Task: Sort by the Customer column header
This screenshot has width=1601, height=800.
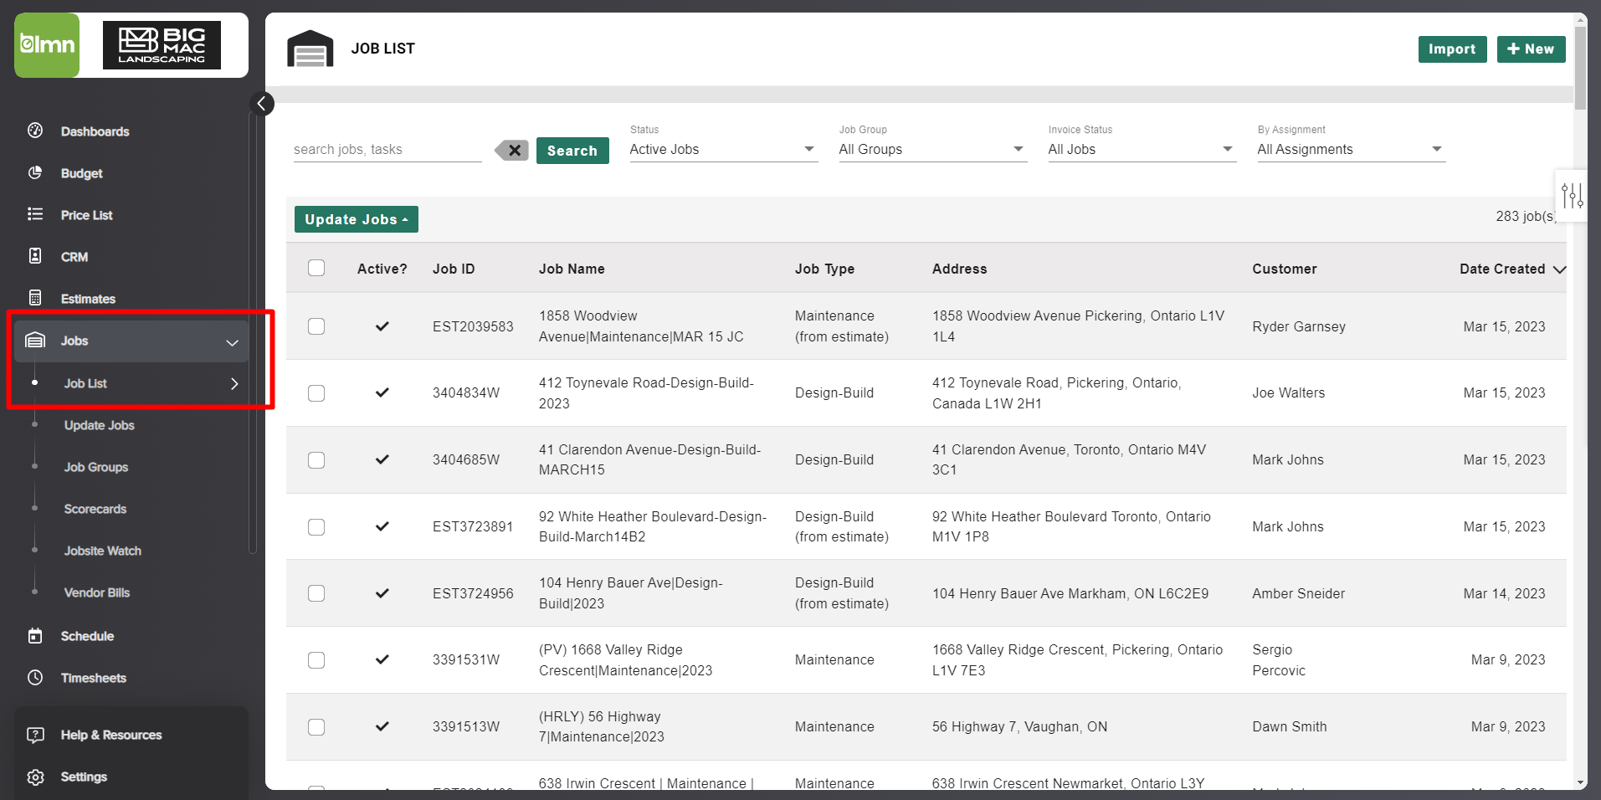Action: pyautogui.click(x=1285, y=269)
